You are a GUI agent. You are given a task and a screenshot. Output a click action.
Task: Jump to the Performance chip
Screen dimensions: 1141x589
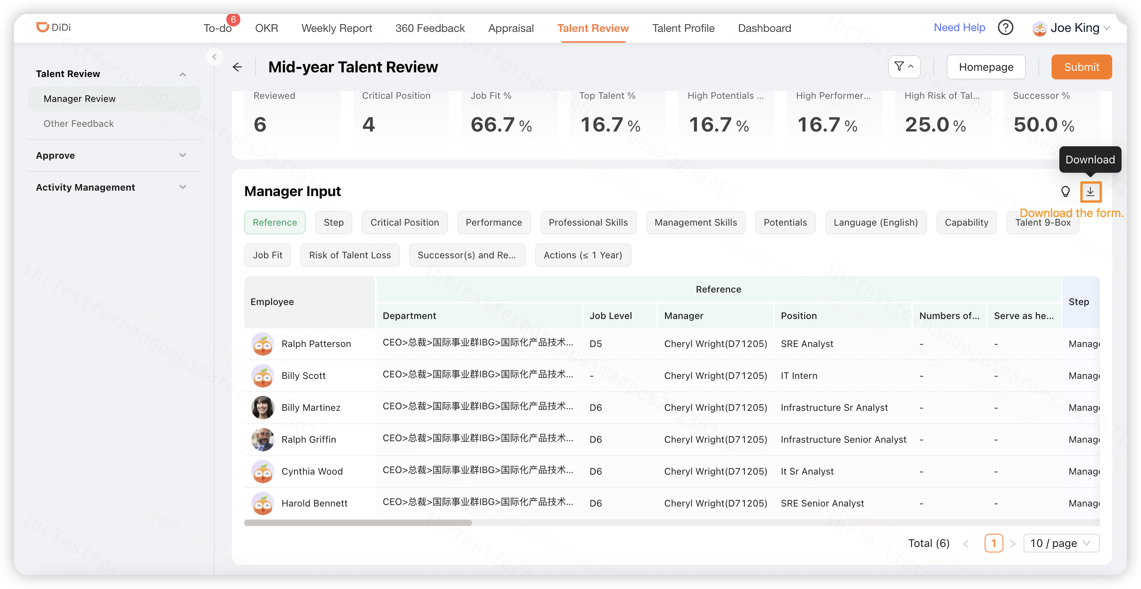(493, 223)
